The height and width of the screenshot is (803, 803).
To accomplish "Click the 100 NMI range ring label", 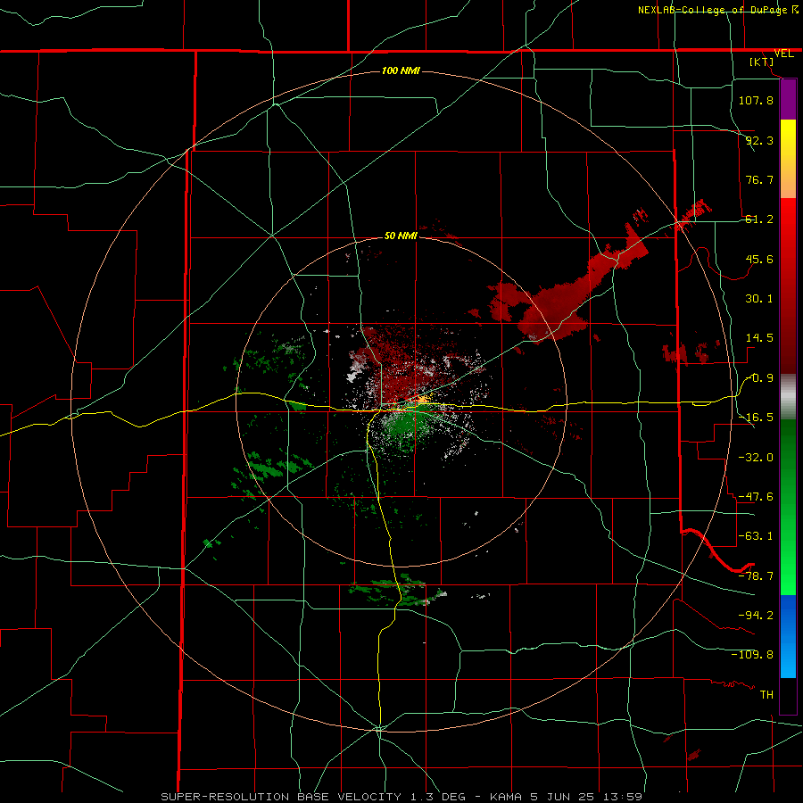I will coord(401,70).
